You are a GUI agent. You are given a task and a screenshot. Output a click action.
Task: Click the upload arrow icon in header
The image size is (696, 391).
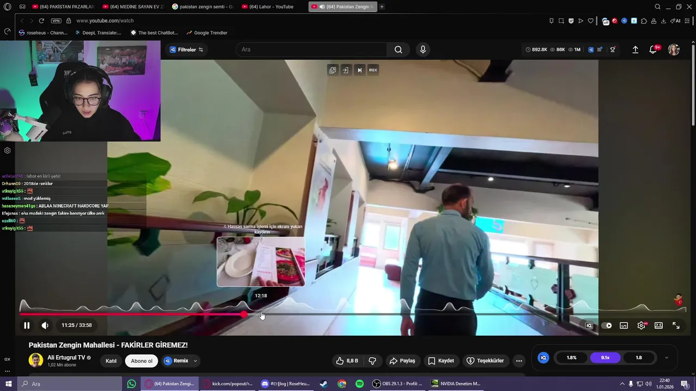pyautogui.click(x=635, y=49)
